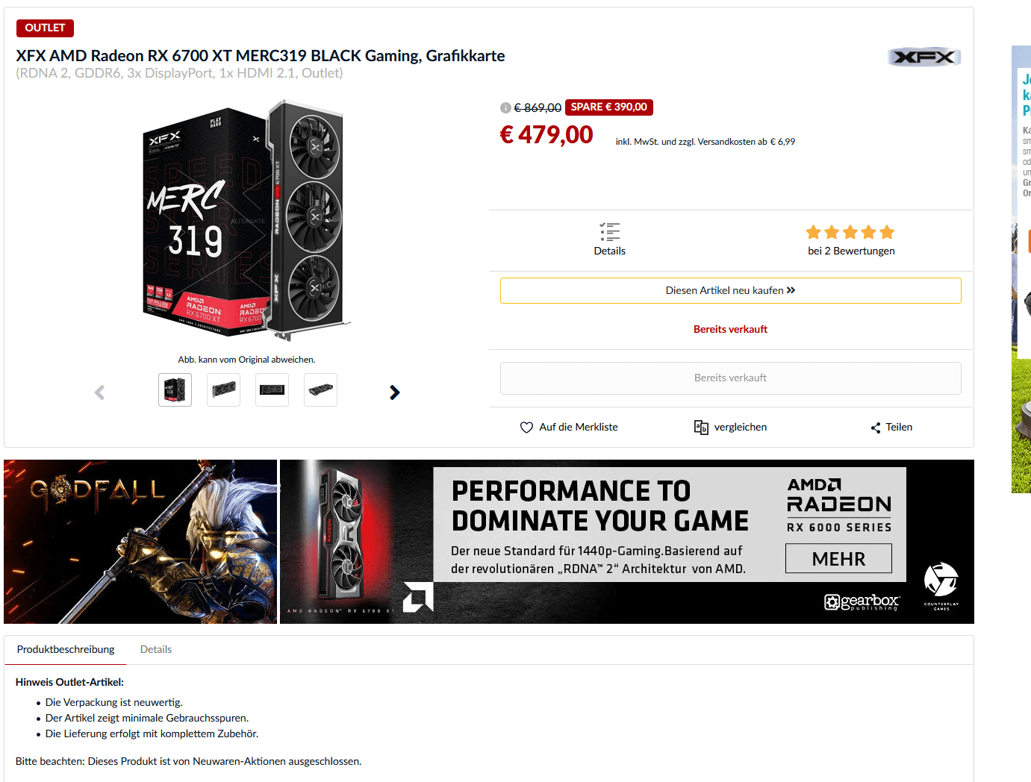Click the heart icon for Merkliste
Screen dimensions: 1031x782
(x=526, y=428)
